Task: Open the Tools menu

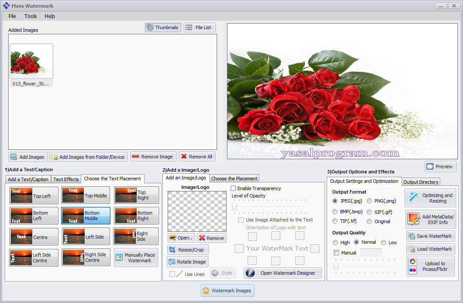Action: pos(31,16)
